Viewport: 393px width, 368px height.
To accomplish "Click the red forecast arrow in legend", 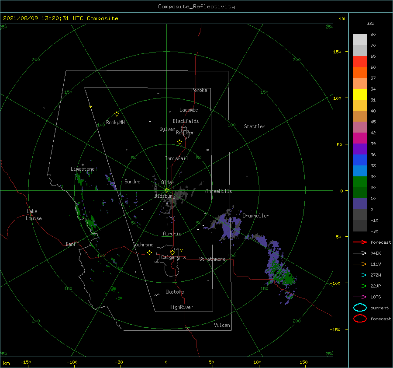I will (360, 242).
